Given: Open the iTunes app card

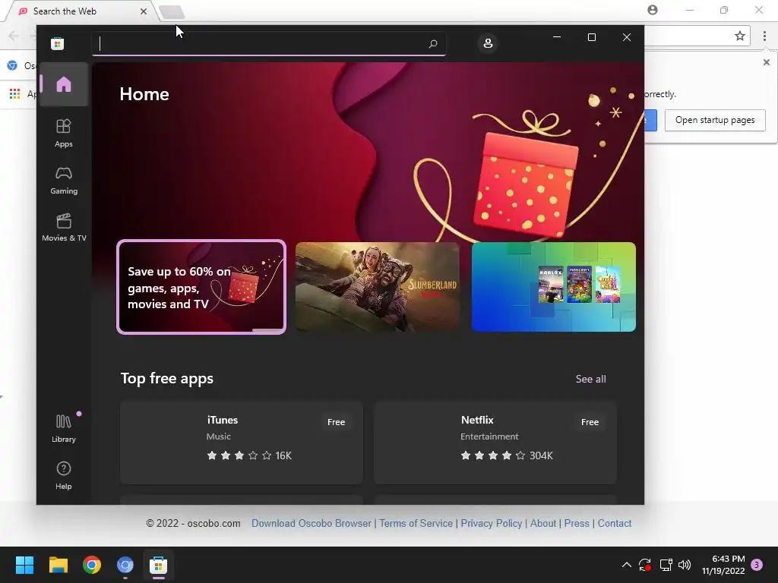Looking at the screenshot, I should [242, 443].
